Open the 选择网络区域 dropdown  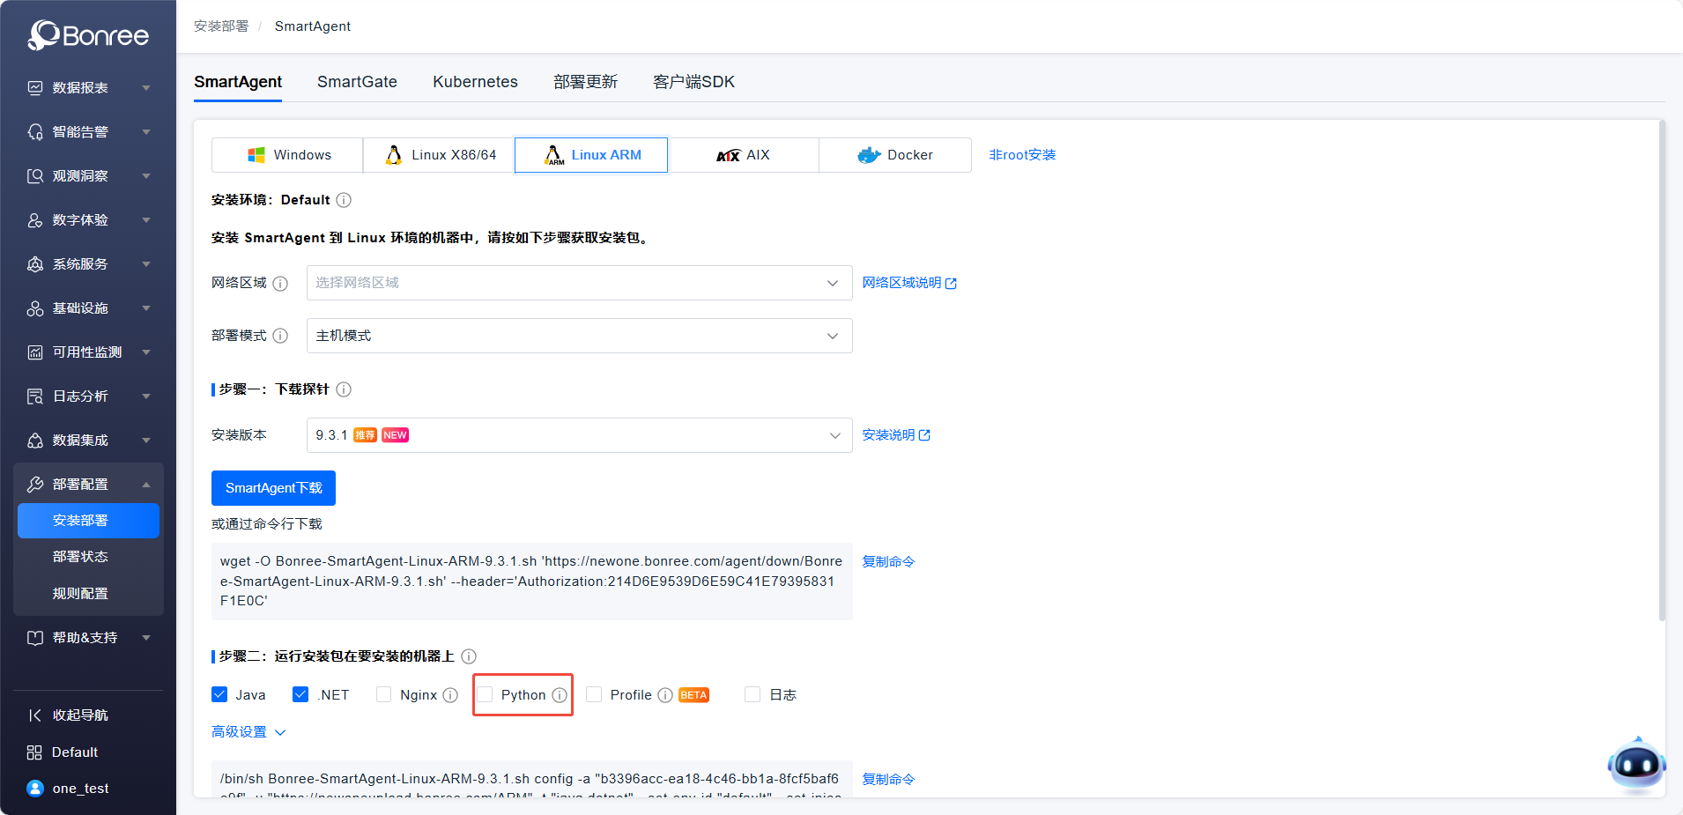579,283
